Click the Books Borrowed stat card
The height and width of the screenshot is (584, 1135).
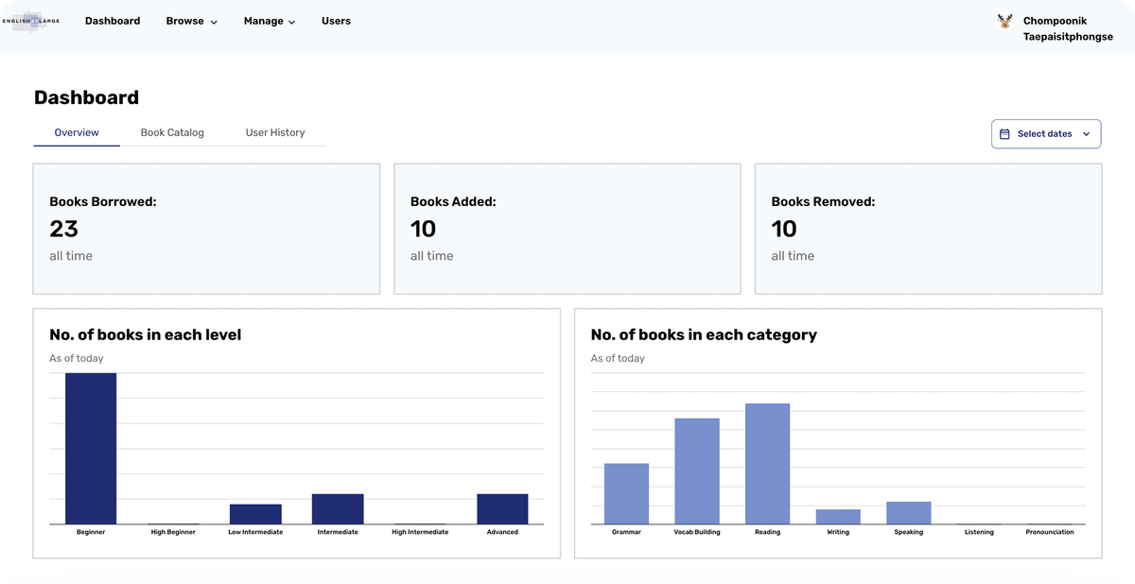[x=206, y=229]
